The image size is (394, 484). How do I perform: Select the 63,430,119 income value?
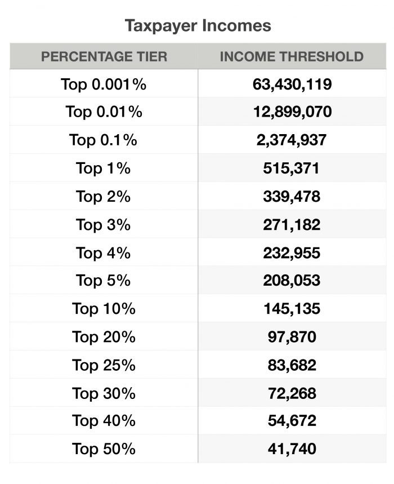tap(291, 85)
